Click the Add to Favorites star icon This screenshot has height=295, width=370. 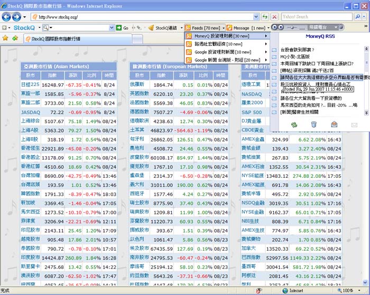point(15,38)
